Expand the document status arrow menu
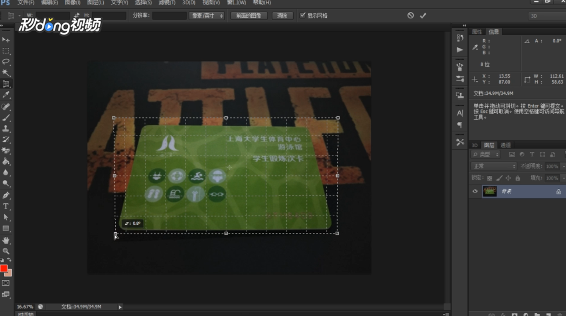Image resolution: width=566 pixels, height=316 pixels. point(120,307)
